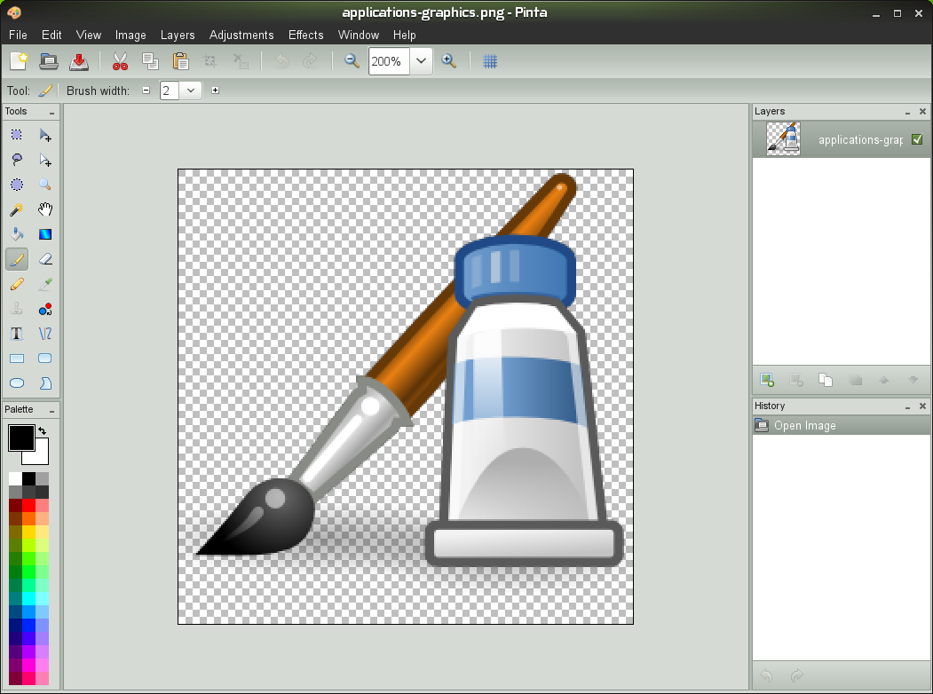Select the Magic Wand tool
This screenshot has width=933, height=694.
pyautogui.click(x=16, y=209)
